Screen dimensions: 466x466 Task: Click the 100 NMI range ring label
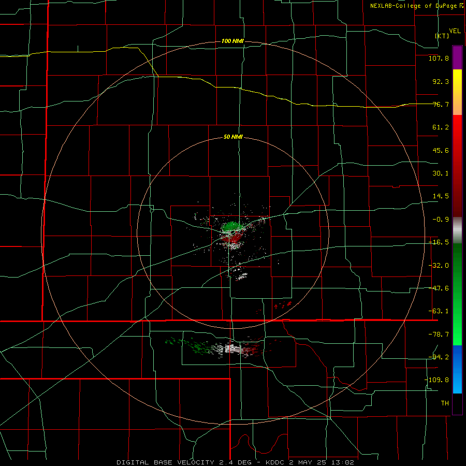point(232,41)
